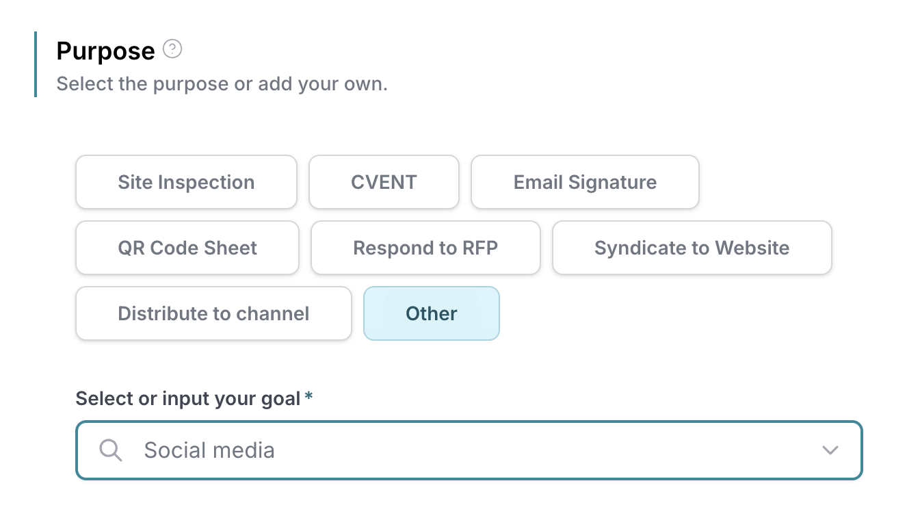Pick the Distribute to channel option
Viewport: 907px width, 505px height.
[213, 313]
